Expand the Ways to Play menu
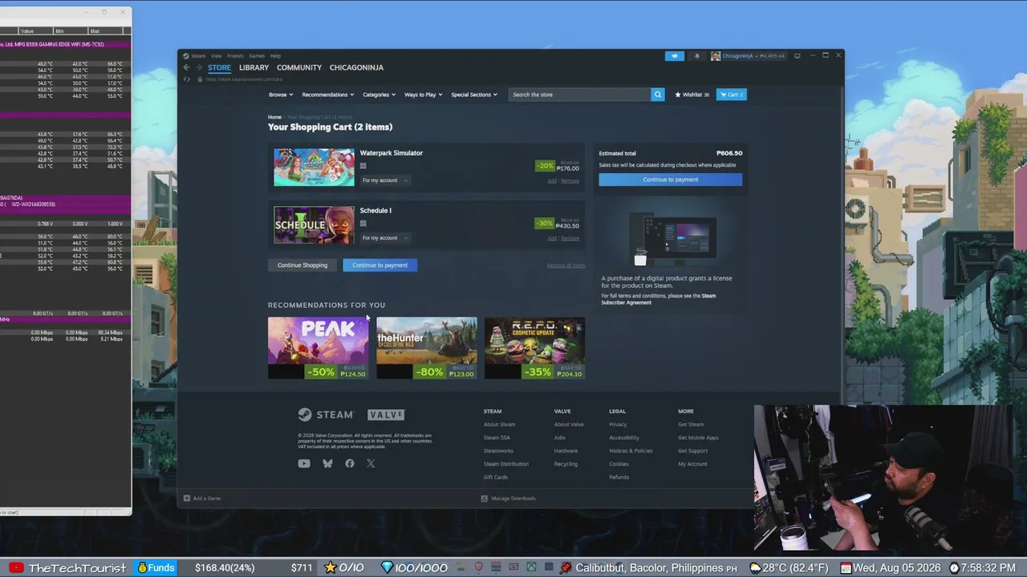1027x577 pixels. click(x=424, y=95)
